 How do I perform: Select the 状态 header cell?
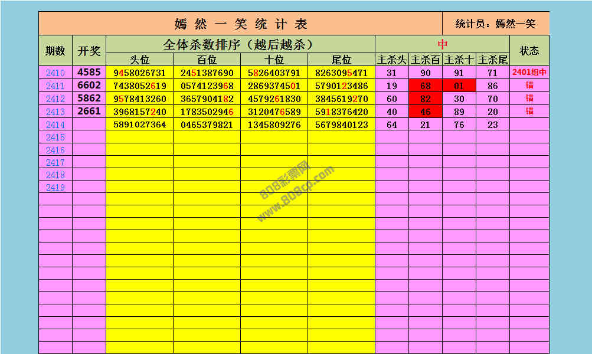click(529, 51)
